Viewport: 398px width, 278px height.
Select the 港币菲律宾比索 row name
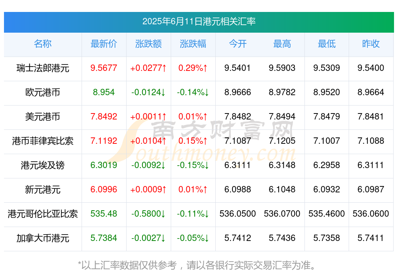(43, 141)
